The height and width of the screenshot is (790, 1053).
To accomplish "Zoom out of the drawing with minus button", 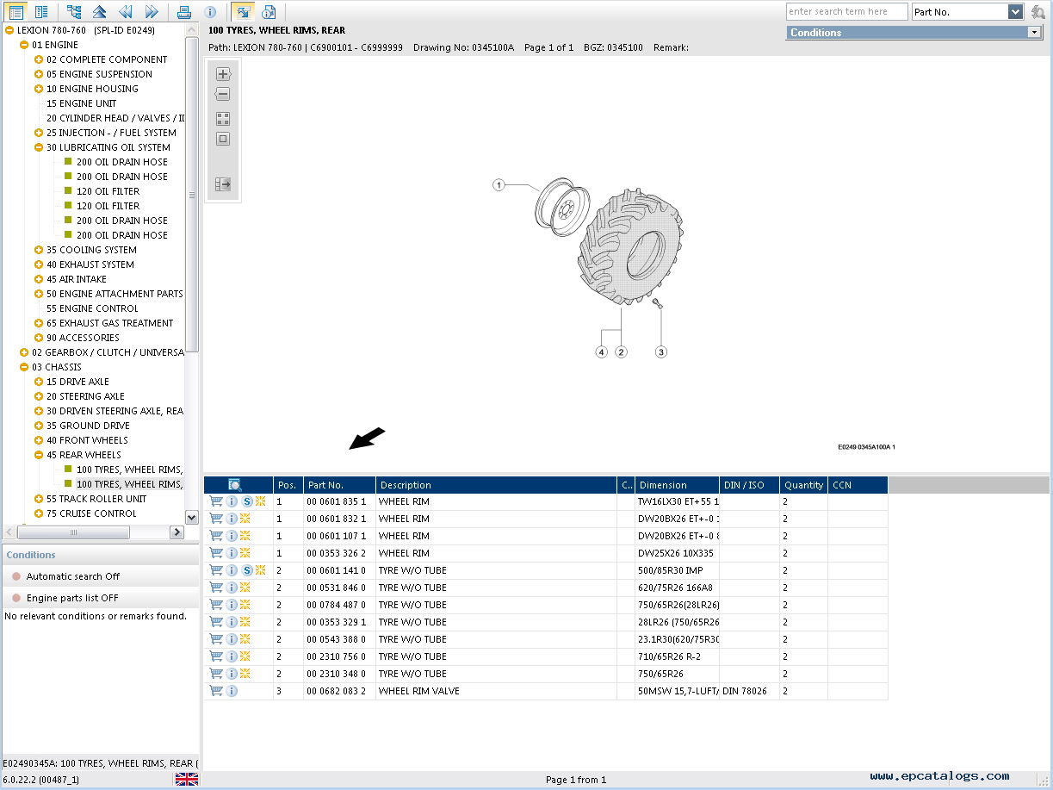I will [x=223, y=95].
